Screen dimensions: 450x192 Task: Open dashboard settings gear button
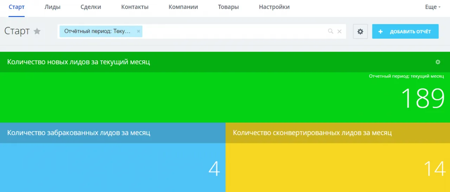pos(360,31)
